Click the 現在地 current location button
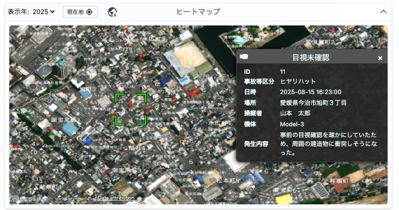Screen dimensions: 399x210 [80, 12]
